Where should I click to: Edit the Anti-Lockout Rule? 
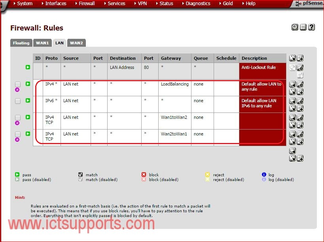(x=300, y=68)
